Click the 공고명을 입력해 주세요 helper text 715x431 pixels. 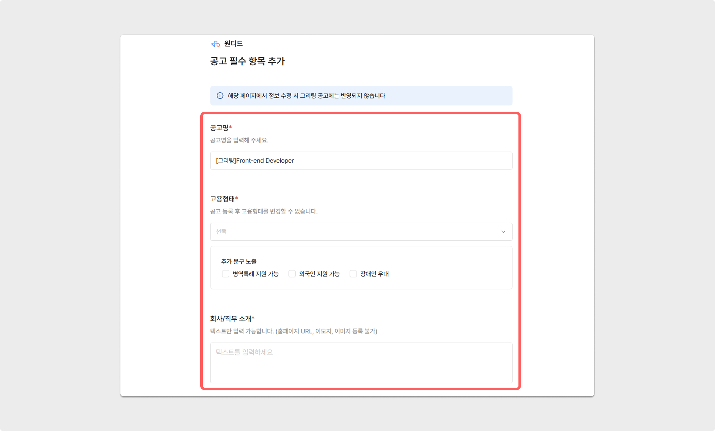tap(239, 140)
